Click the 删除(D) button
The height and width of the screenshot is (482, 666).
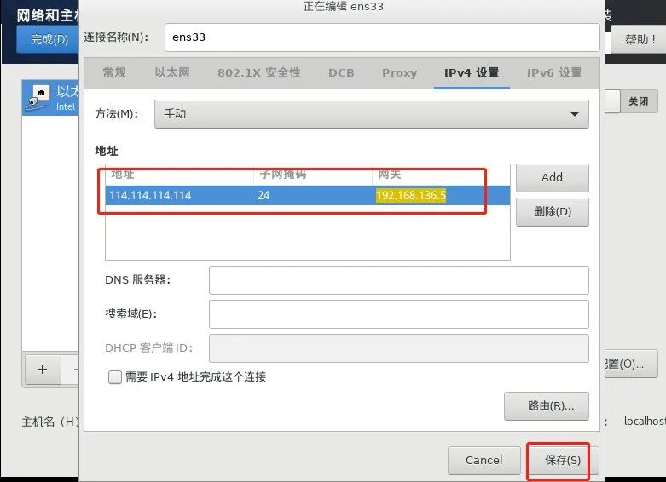click(553, 211)
